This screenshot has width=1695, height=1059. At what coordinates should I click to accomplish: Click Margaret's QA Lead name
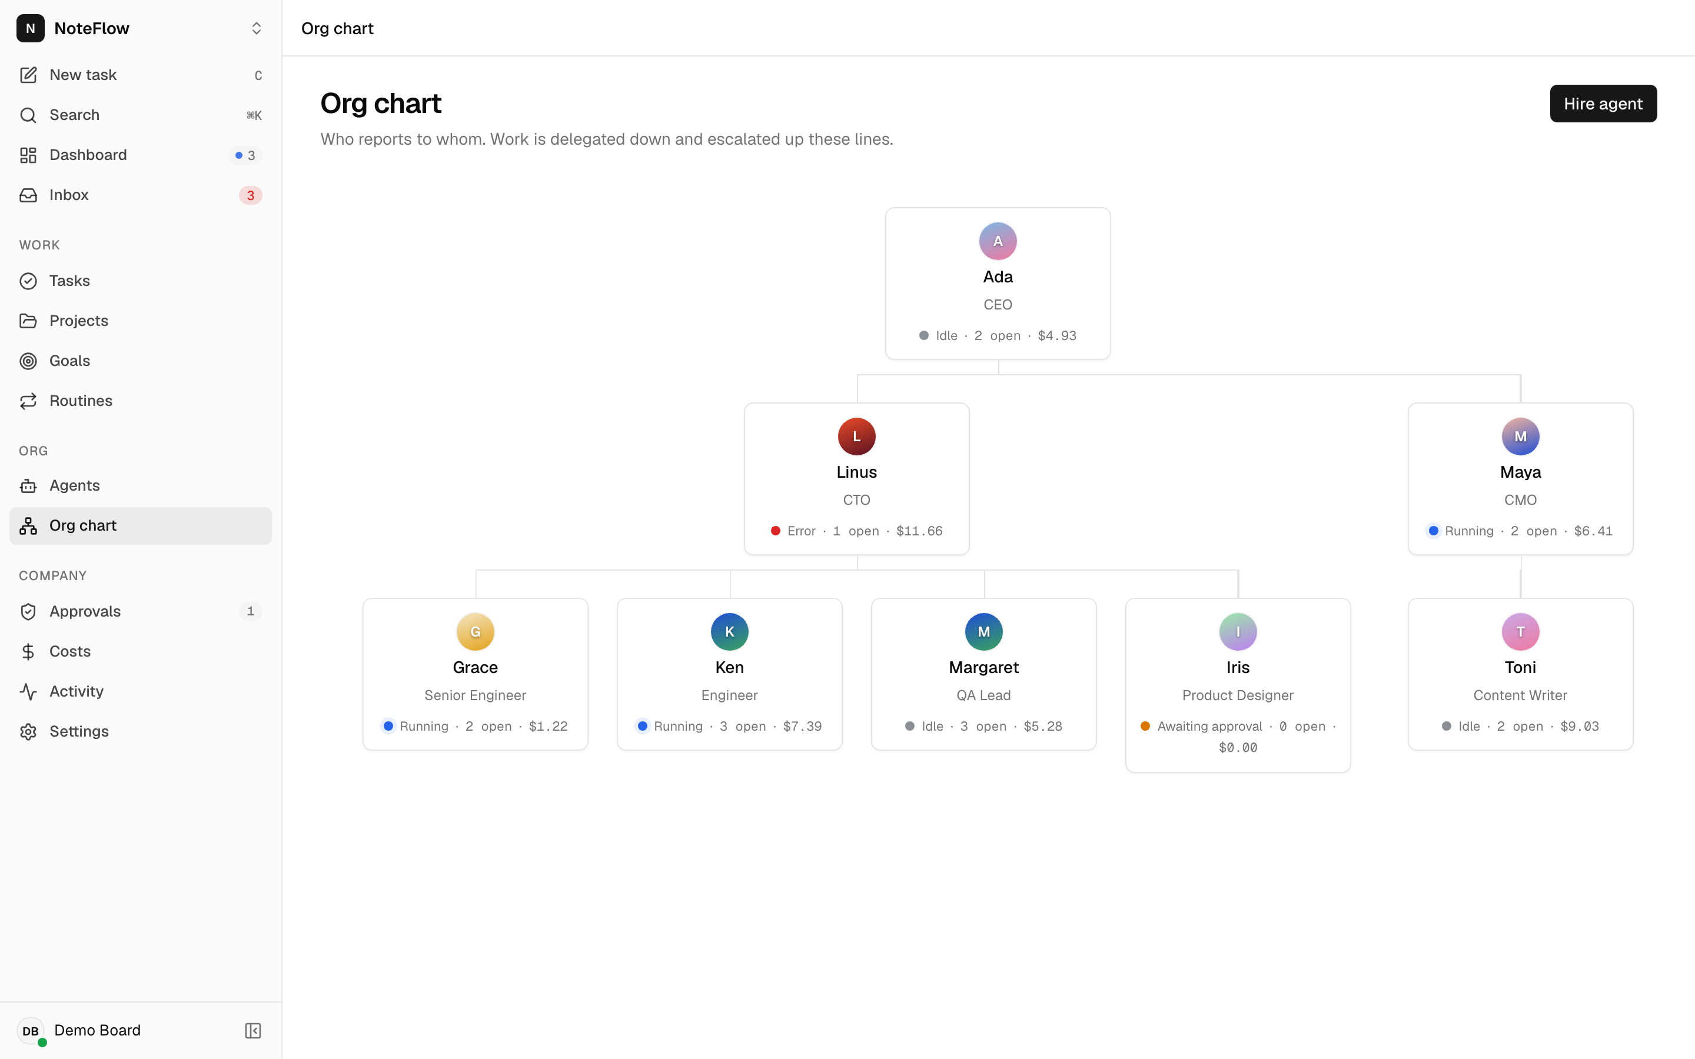click(983, 668)
